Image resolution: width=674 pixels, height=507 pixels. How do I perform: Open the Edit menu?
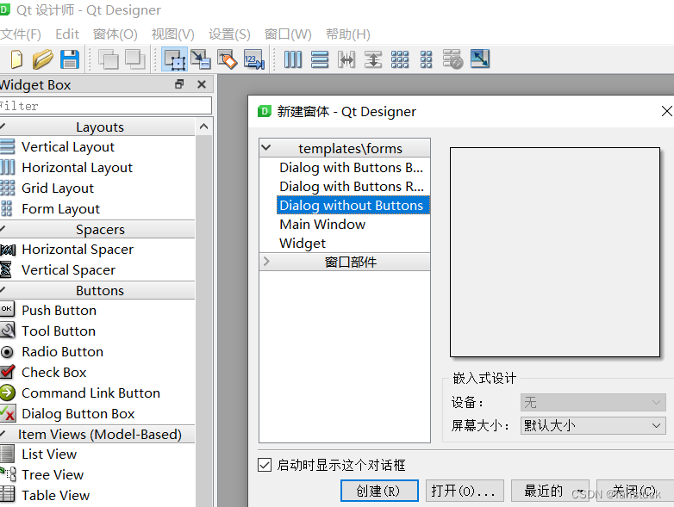(67, 34)
